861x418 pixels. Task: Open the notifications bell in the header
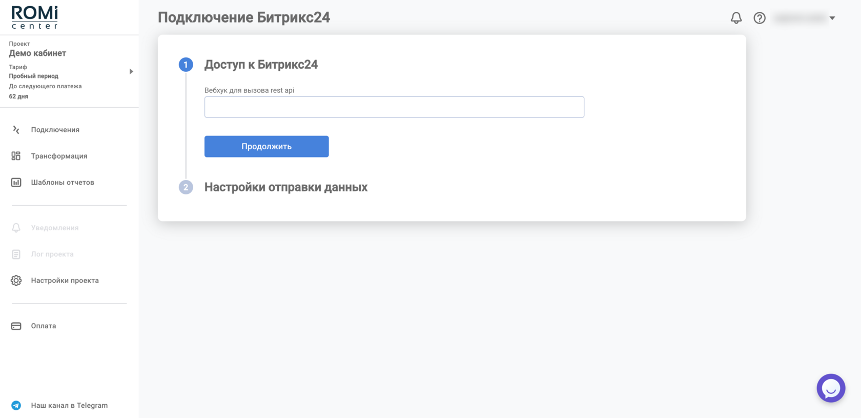point(736,18)
